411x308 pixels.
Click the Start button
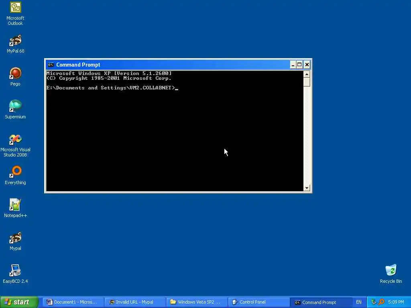tap(19, 302)
